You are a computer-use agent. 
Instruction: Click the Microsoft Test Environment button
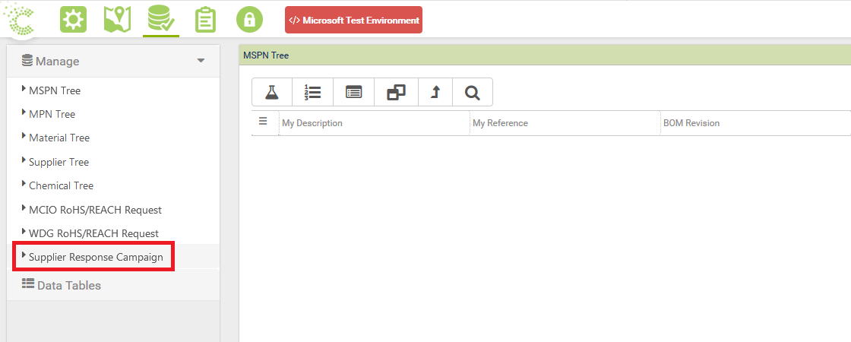point(353,21)
